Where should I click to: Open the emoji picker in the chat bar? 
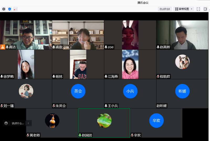pyautogui.click(x=6, y=123)
